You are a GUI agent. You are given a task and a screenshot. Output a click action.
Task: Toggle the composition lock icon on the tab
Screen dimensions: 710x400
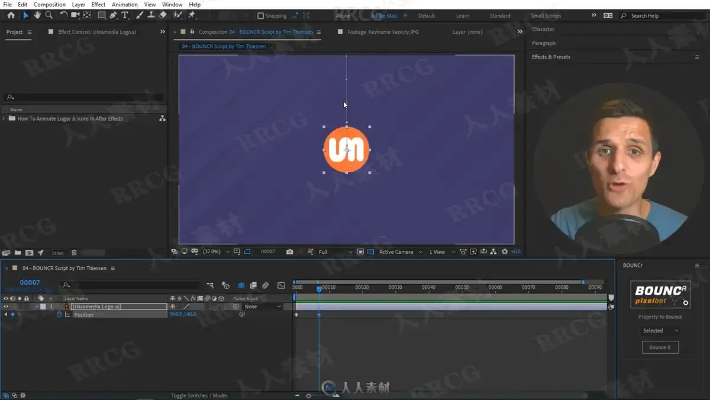click(192, 31)
